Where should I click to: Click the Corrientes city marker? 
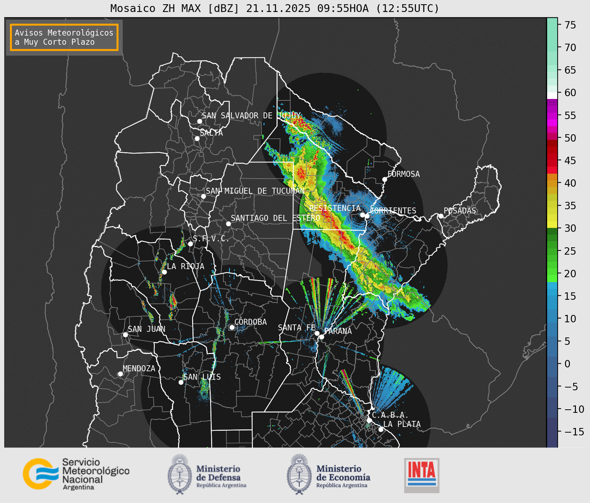click(367, 216)
